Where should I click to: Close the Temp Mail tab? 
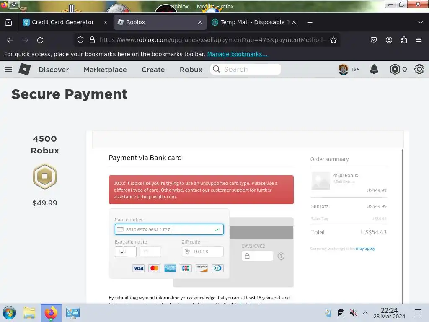coord(294,23)
